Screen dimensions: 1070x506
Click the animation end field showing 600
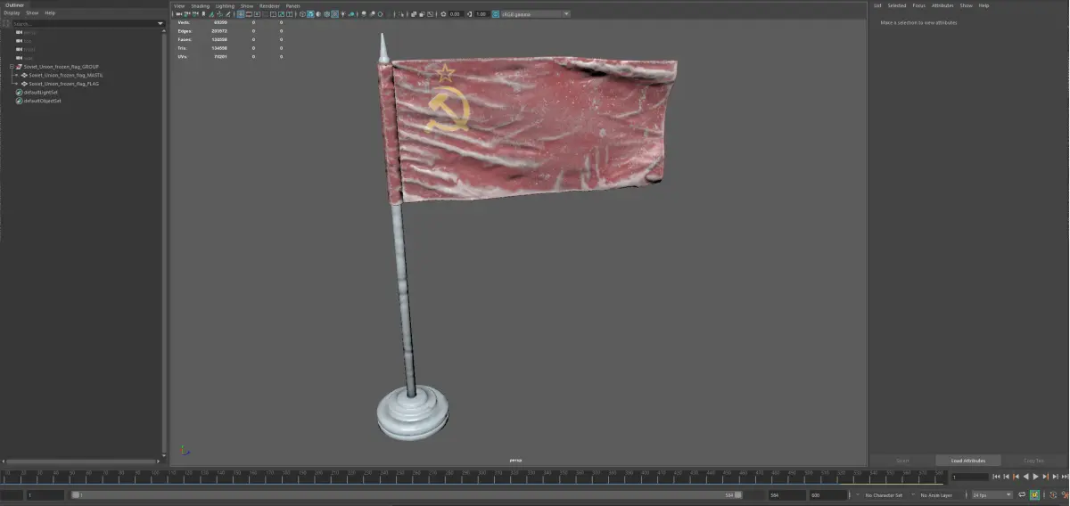[x=827, y=494]
